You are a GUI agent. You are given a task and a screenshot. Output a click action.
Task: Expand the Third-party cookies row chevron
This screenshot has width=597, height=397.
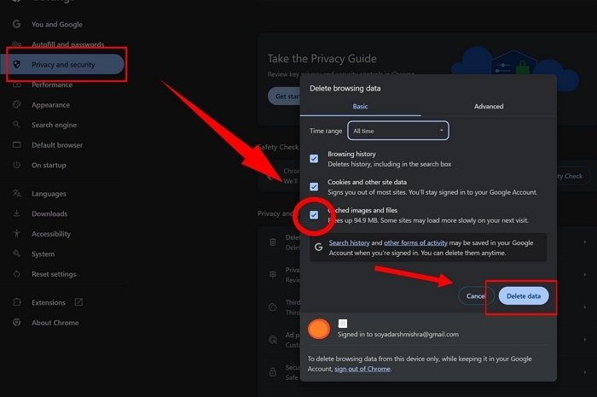[x=585, y=307]
